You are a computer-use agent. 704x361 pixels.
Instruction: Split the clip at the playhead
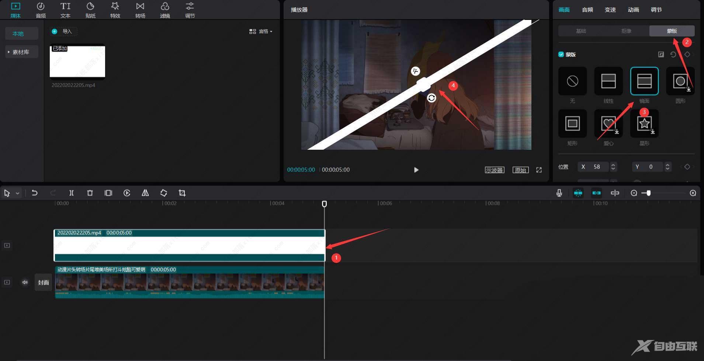pos(72,193)
